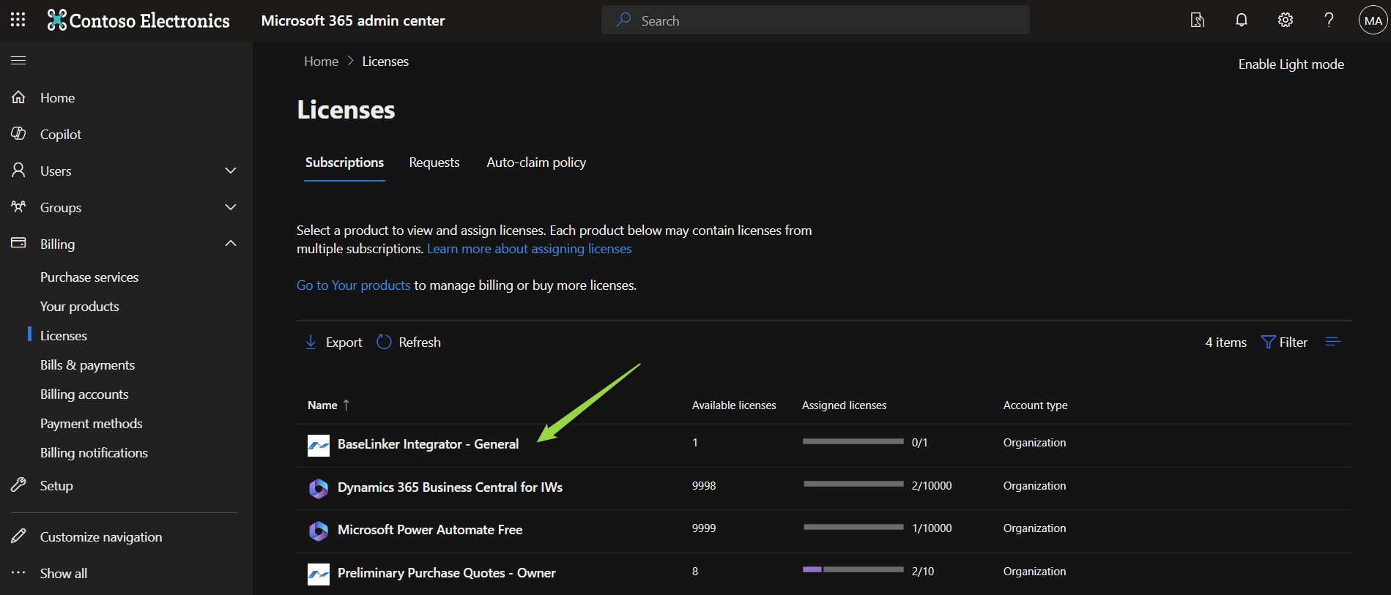Image resolution: width=1391 pixels, height=595 pixels.
Task: Open the app launcher waffle icon
Action: [18, 20]
